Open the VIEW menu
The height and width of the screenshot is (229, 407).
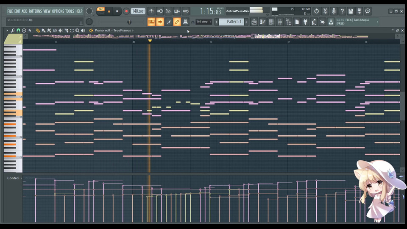[47, 11]
